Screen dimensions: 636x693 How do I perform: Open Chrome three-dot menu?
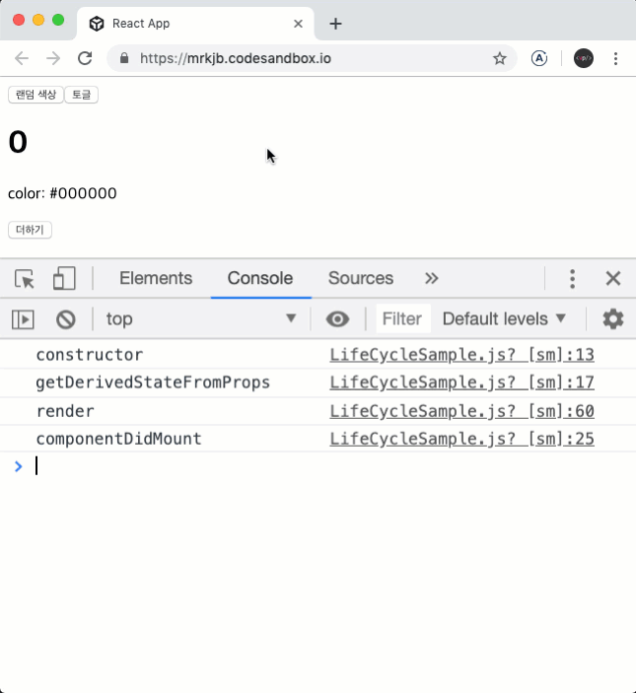[615, 58]
